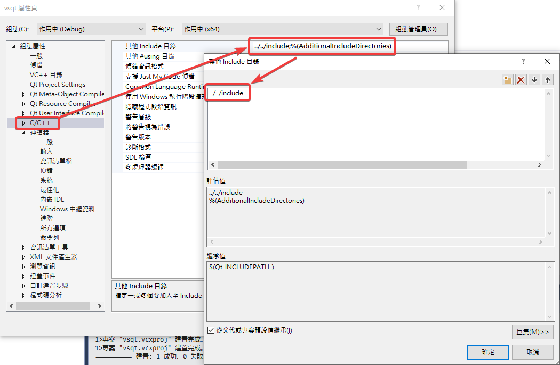Open the 平台 dropdown

(x=282, y=29)
